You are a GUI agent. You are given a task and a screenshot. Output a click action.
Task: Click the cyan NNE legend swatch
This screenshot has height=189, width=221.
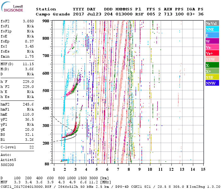pos(212,29)
